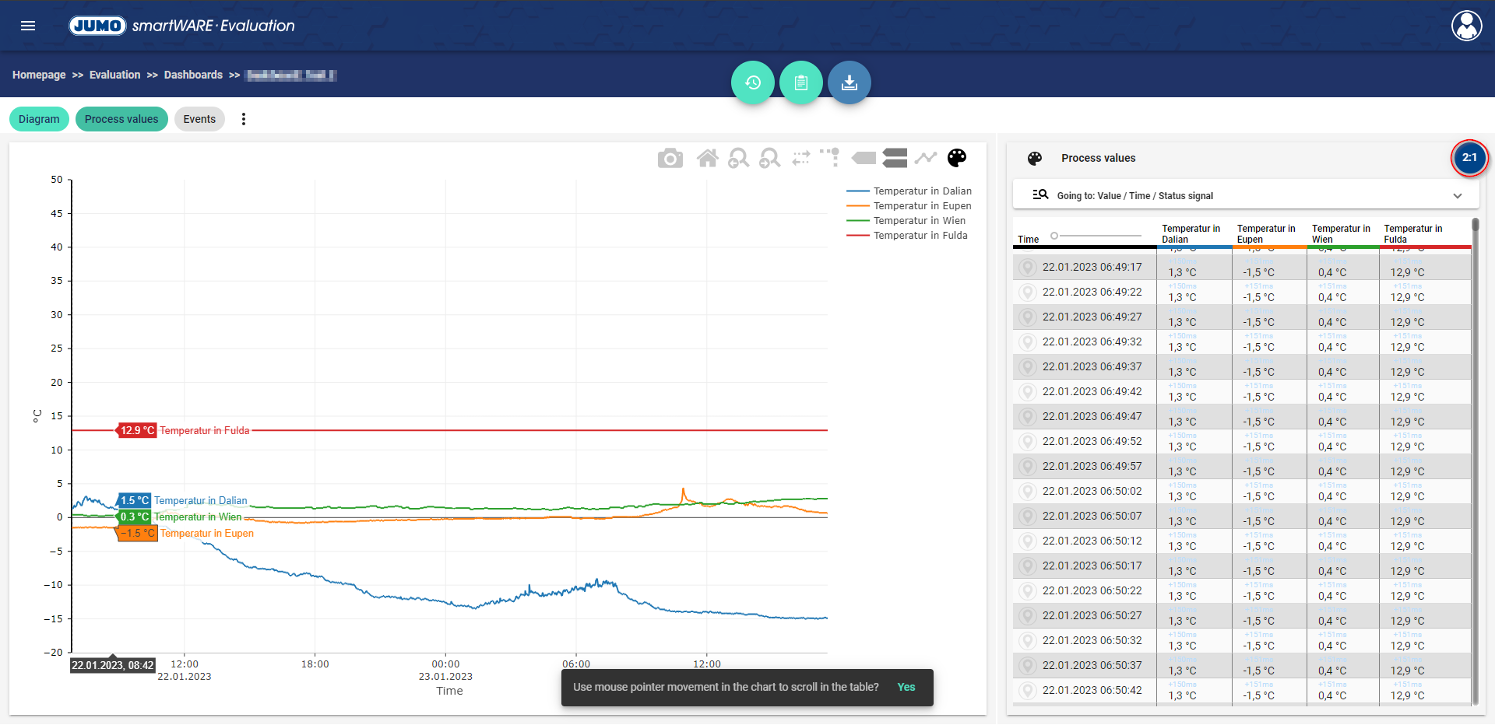Click the zoom forward magnifier icon
1495x725 pixels.
(769, 159)
